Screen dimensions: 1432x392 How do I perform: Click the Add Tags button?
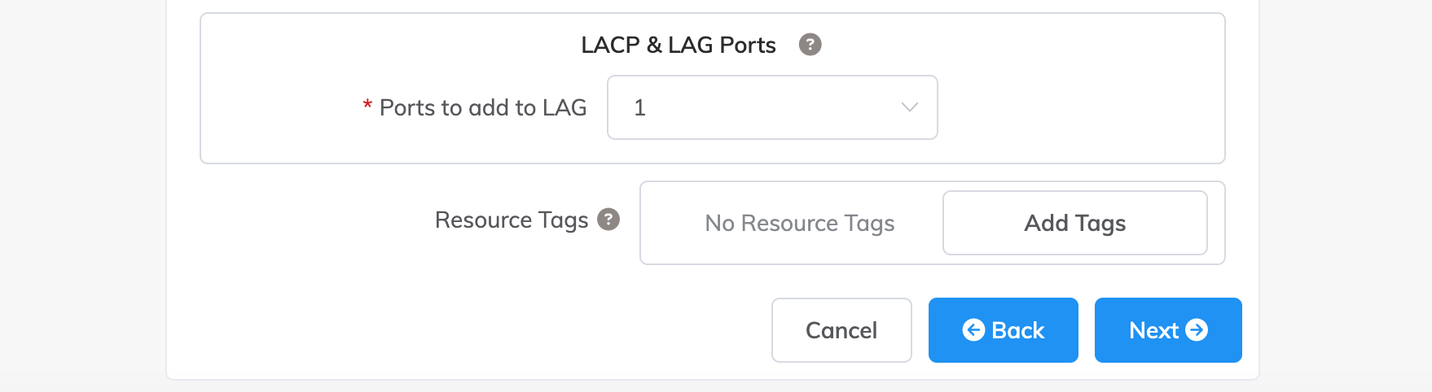click(x=1074, y=223)
